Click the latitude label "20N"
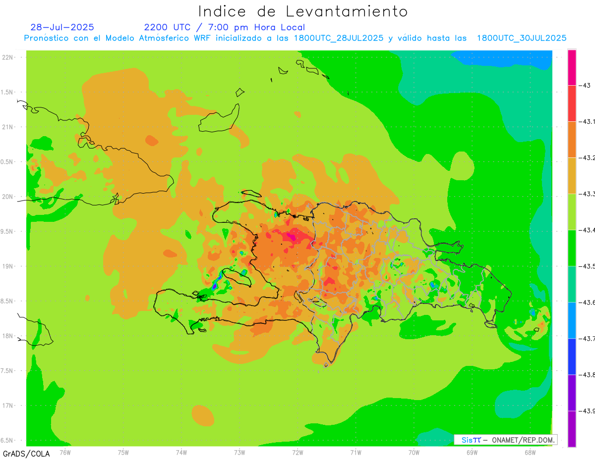Viewport: 595px width, 459px height. click(8, 197)
